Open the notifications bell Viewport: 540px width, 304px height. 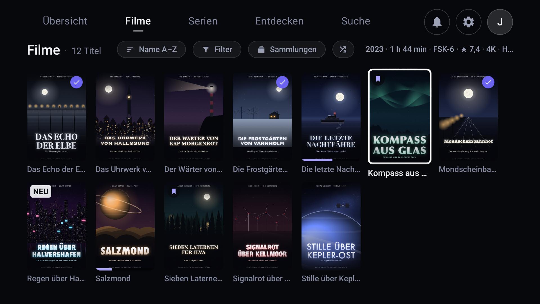pyautogui.click(x=437, y=22)
